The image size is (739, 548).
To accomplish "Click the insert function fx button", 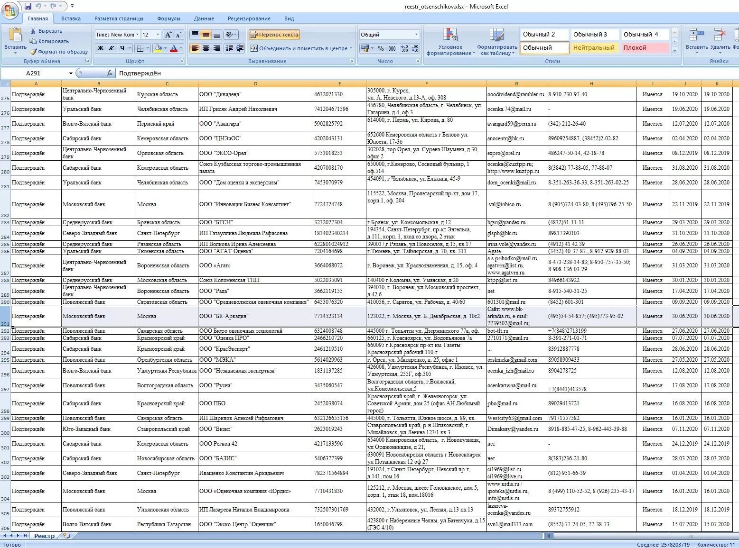I will point(110,73).
